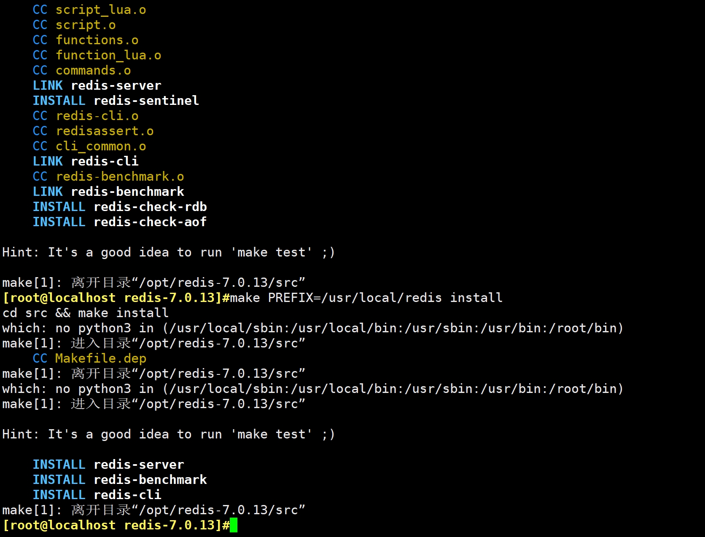Click 'INSTALL redis-benchmark' output line
The height and width of the screenshot is (537, 705).
pos(120,480)
